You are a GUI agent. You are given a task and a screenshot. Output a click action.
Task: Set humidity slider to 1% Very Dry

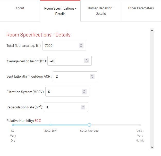tap(13, 125)
